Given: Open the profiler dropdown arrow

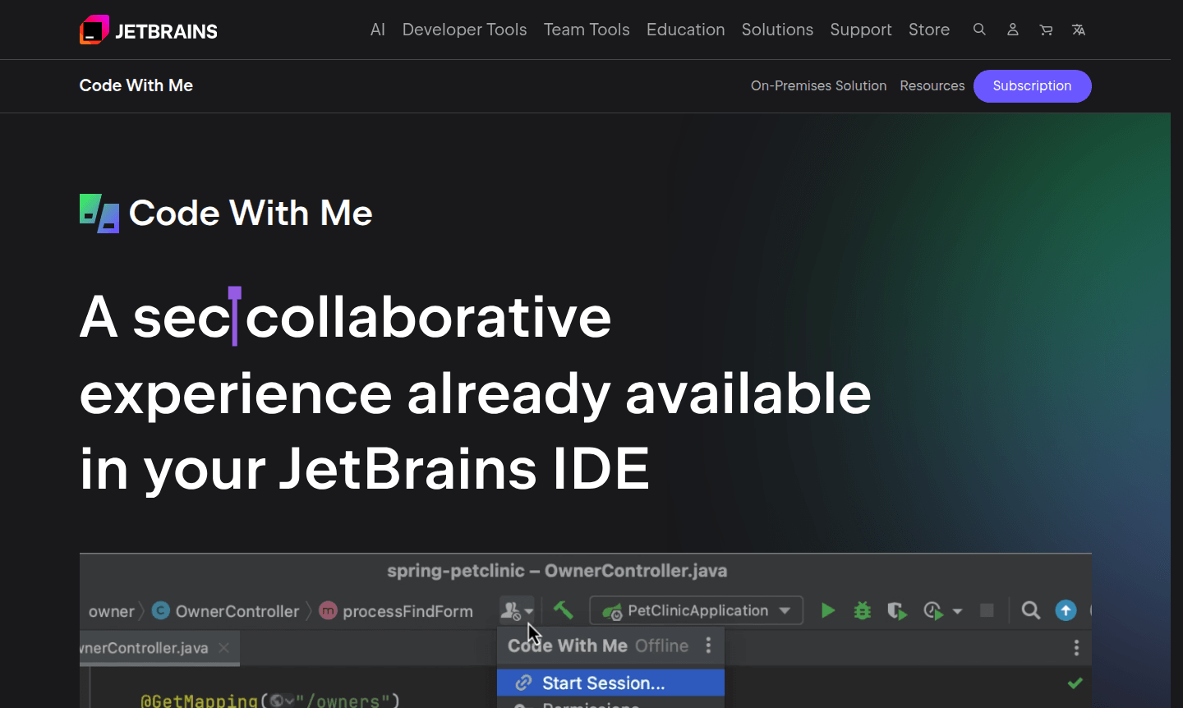Looking at the screenshot, I should pos(957,612).
